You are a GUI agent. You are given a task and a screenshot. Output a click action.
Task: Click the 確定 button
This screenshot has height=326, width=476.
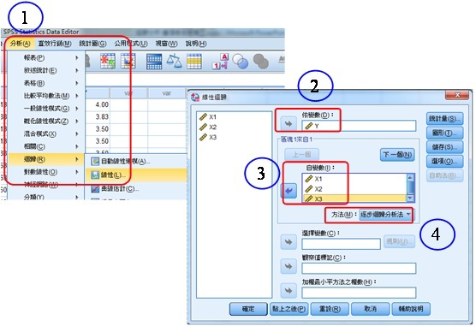(248, 309)
